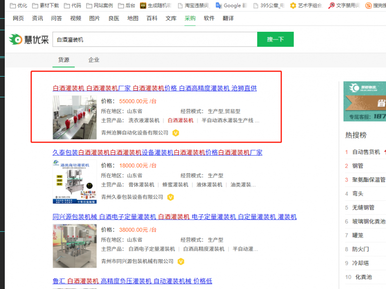Switch to the 良医 search category

114,18
